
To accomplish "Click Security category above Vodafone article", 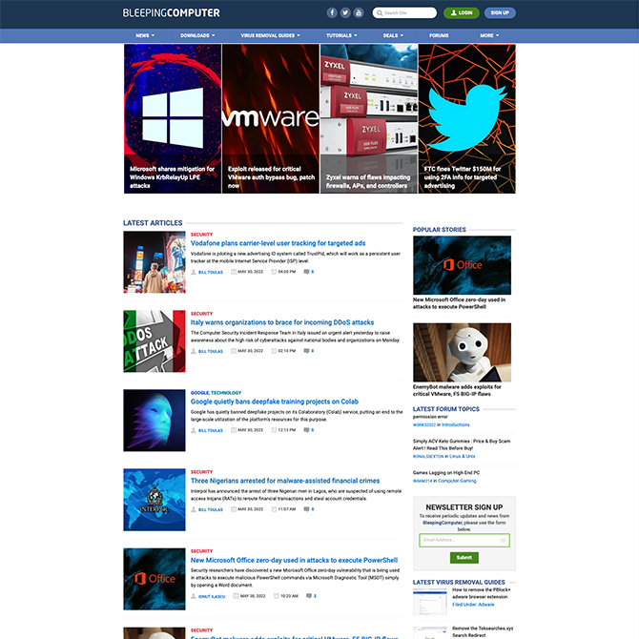I will [x=202, y=235].
